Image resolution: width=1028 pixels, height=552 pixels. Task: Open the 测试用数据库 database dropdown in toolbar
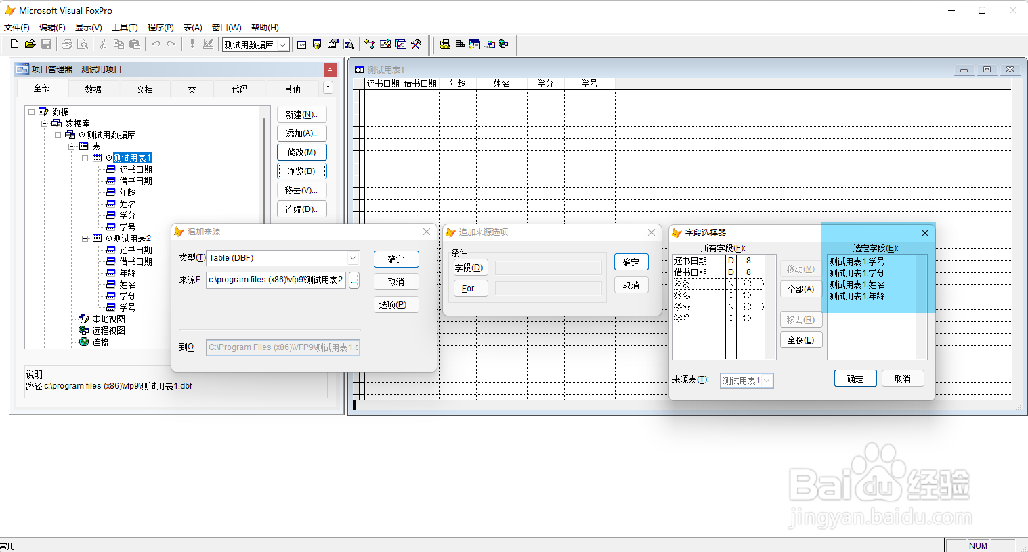click(x=282, y=45)
